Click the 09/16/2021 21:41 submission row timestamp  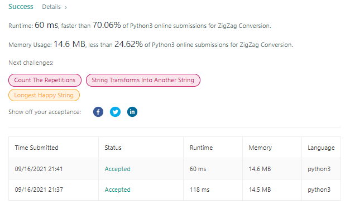click(39, 169)
